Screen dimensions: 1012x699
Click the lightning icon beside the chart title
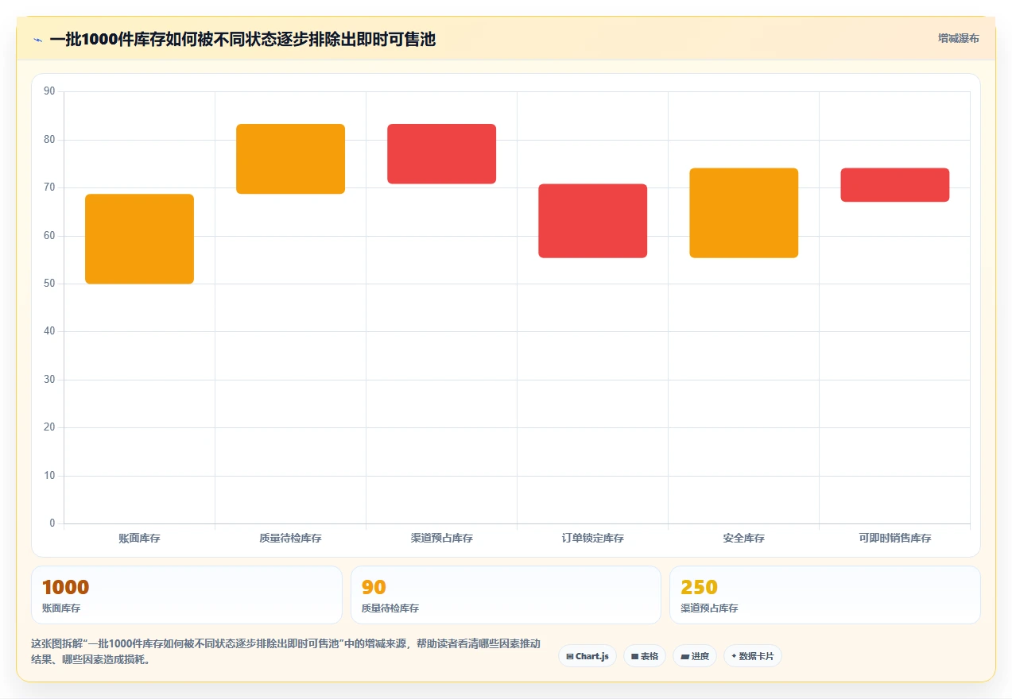37,40
